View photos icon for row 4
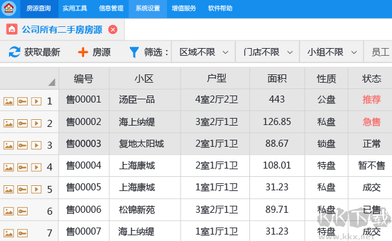 click(8, 167)
